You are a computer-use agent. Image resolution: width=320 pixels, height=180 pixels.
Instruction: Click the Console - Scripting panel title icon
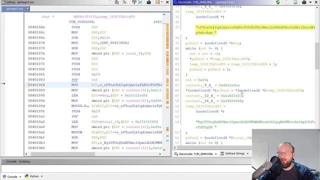coord(3,161)
